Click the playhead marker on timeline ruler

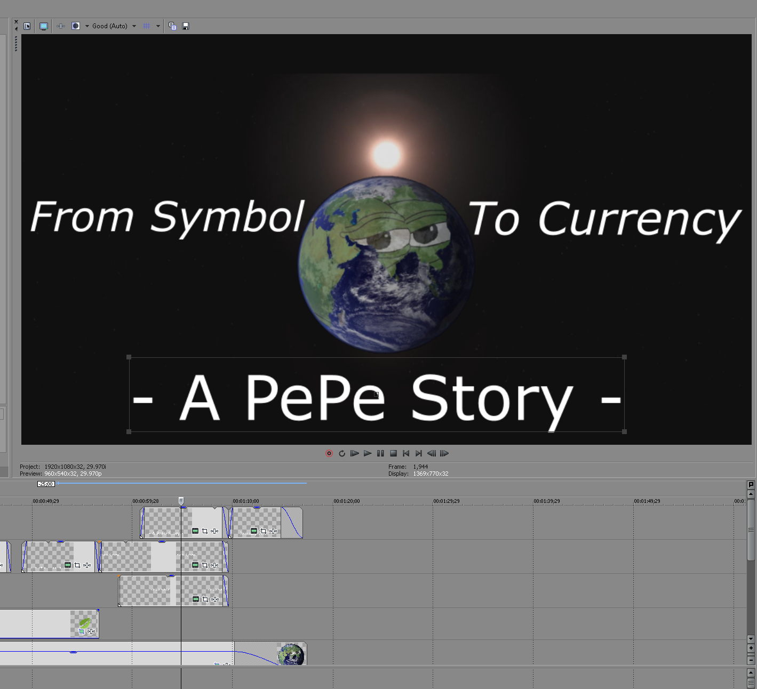pos(181,501)
